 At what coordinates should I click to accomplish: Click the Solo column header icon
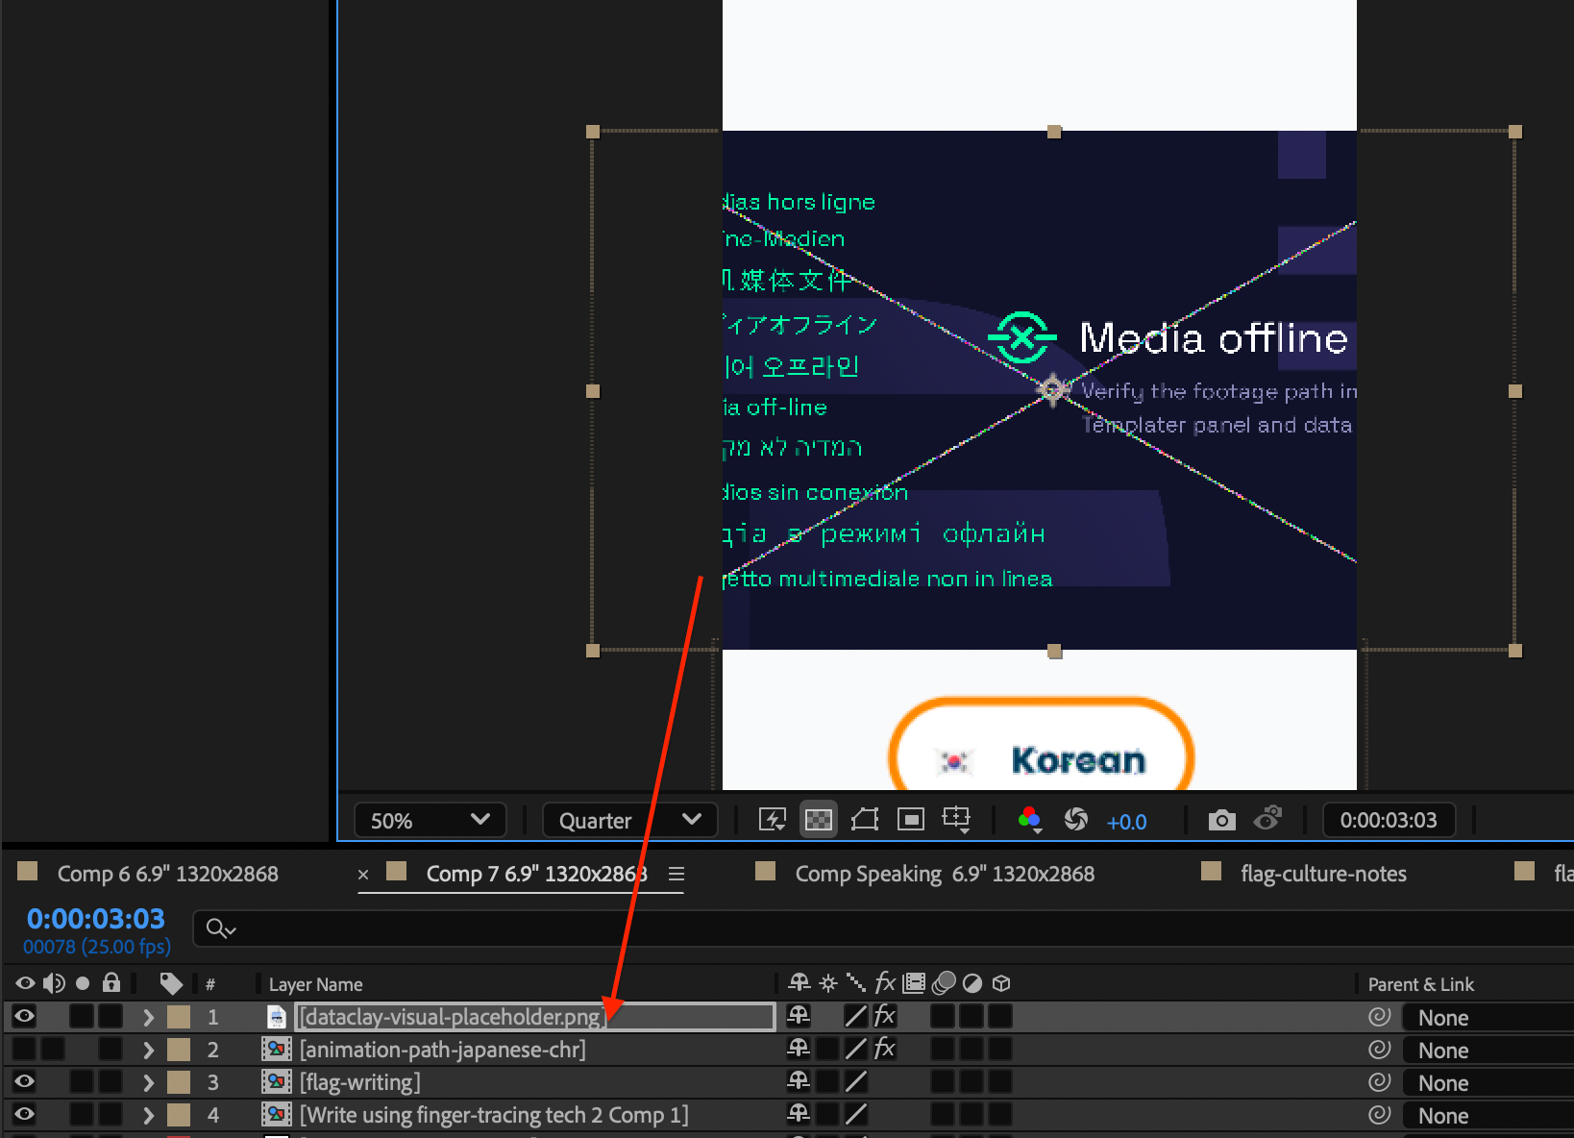tap(83, 983)
